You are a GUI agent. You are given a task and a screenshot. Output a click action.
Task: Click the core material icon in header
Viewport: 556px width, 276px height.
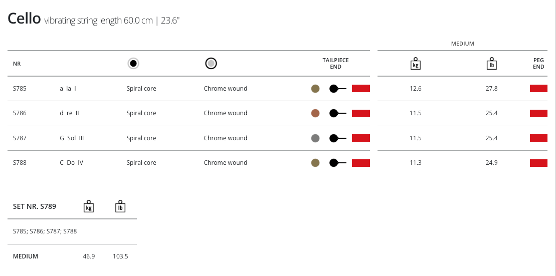pyautogui.click(x=133, y=64)
